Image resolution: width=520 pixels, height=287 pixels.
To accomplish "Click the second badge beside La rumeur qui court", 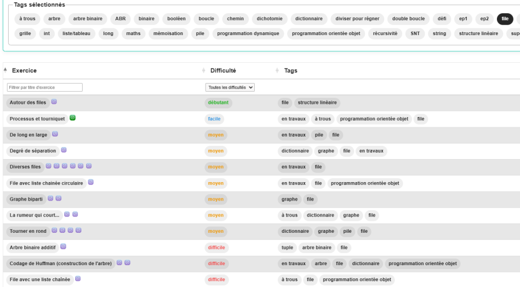I will click(75, 214).
